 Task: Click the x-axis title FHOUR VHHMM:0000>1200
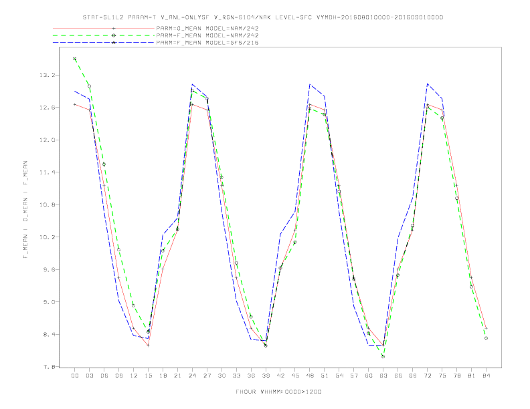tap(278, 392)
